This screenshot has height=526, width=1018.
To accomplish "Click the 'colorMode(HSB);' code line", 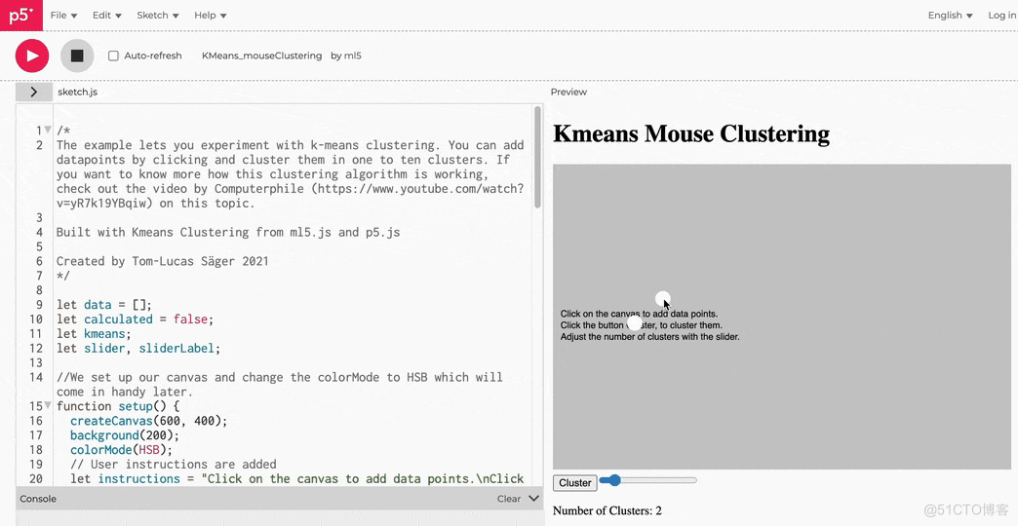I will [x=121, y=449].
